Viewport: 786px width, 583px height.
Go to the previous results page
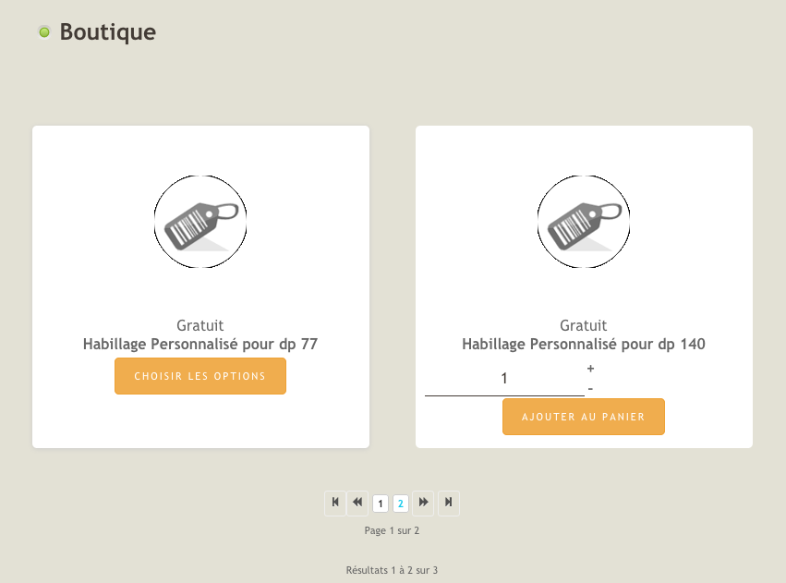pos(357,503)
